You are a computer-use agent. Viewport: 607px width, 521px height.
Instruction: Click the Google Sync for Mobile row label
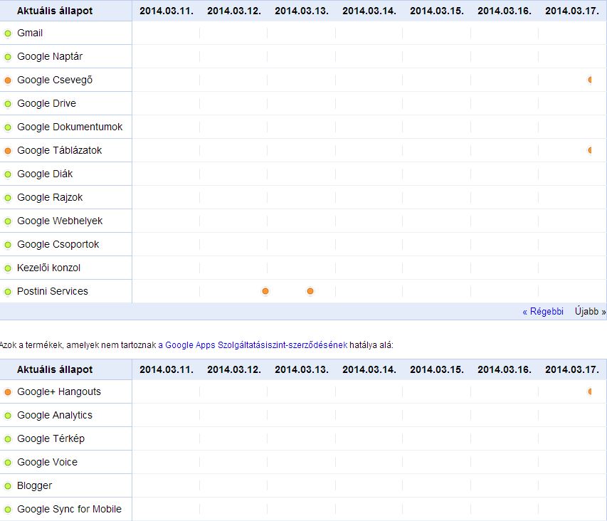click(x=69, y=509)
